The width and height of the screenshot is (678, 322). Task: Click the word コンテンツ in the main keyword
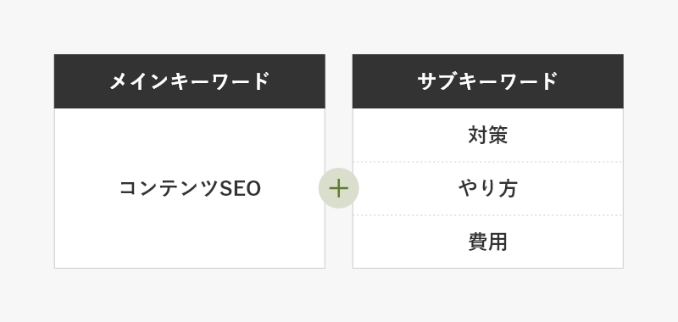tap(169, 189)
